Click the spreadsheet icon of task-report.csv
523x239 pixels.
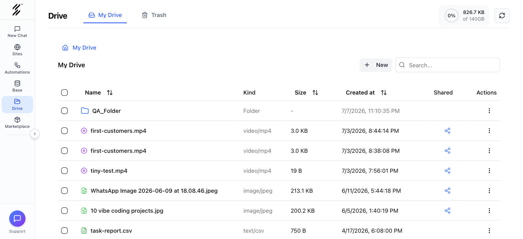pos(84,231)
